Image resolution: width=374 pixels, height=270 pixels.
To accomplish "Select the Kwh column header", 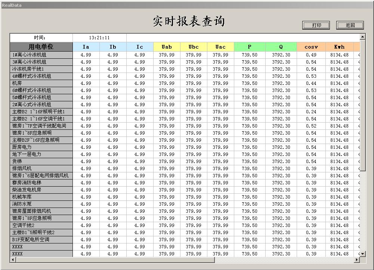I will tap(339, 47).
